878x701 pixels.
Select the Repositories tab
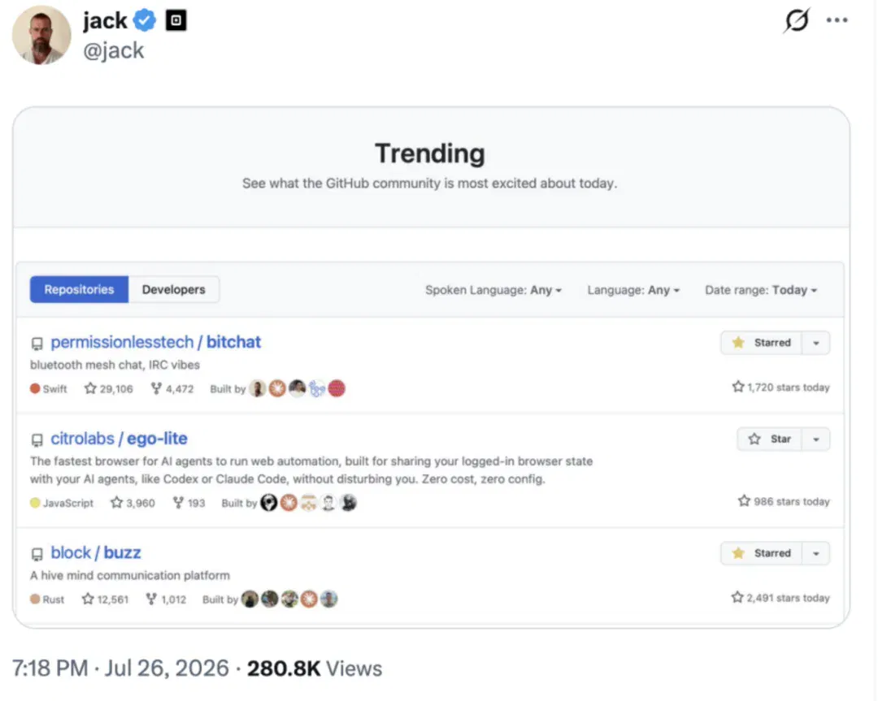click(79, 289)
